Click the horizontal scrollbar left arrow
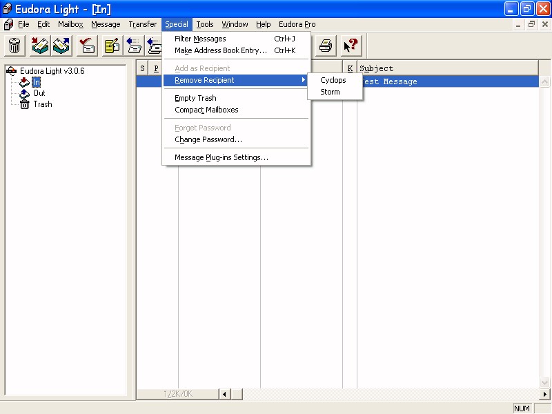This screenshot has width=552, height=414. 225,394
